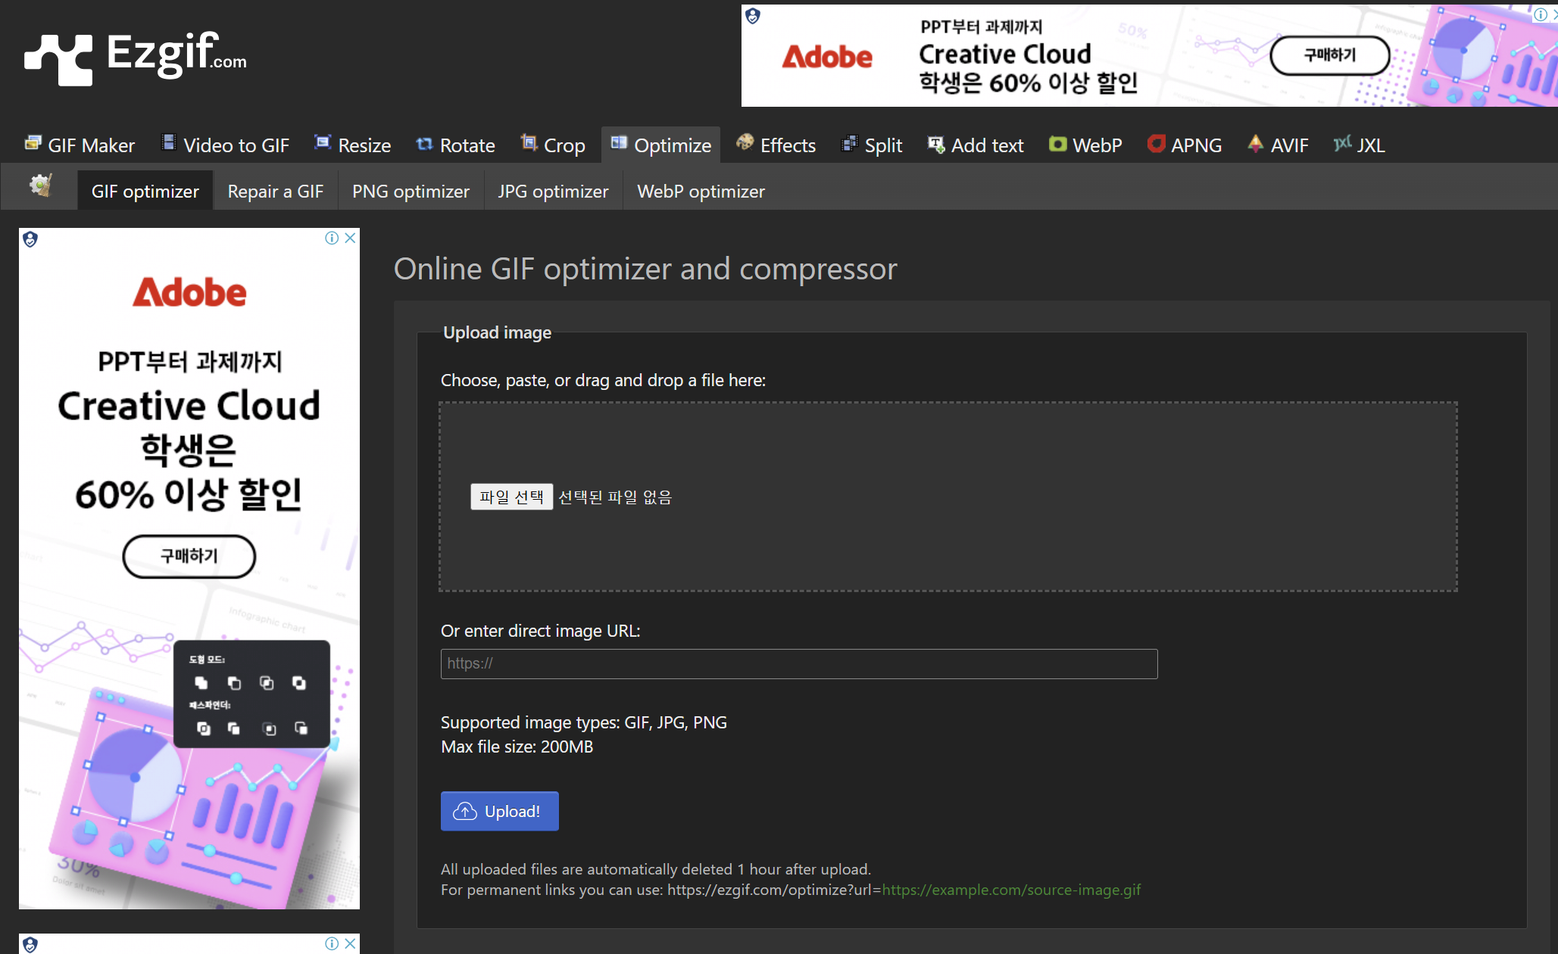Click the 'automatically deleted 1 hour after upload' notice

point(656,869)
